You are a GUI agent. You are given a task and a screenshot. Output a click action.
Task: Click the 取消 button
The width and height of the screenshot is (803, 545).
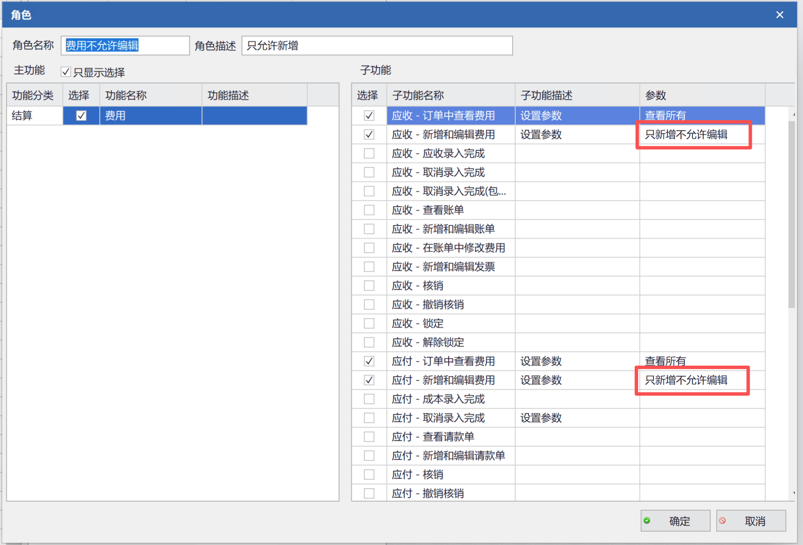pos(751,521)
